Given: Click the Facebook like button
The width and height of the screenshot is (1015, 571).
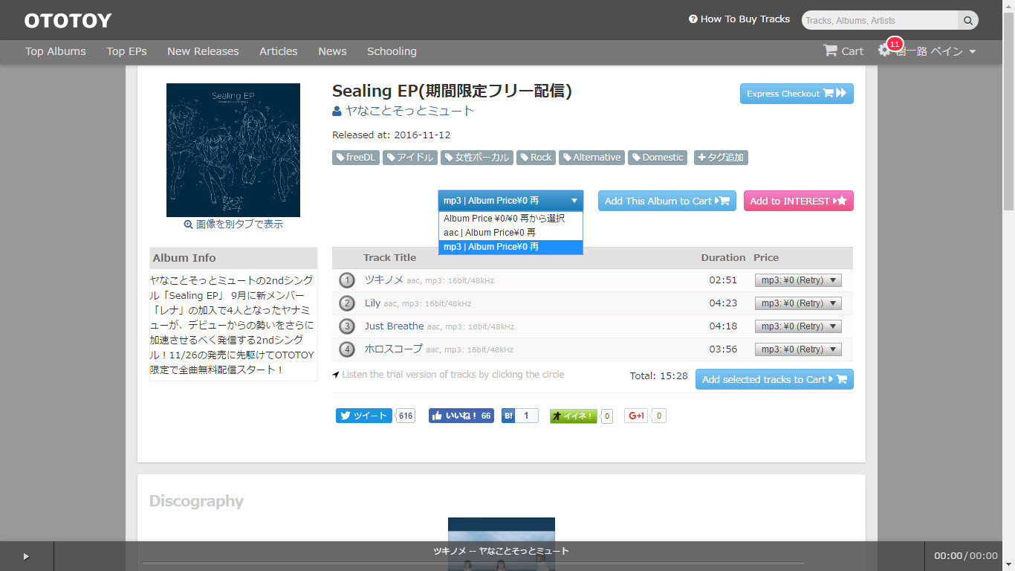Looking at the screenshot, I should [461, 416].
